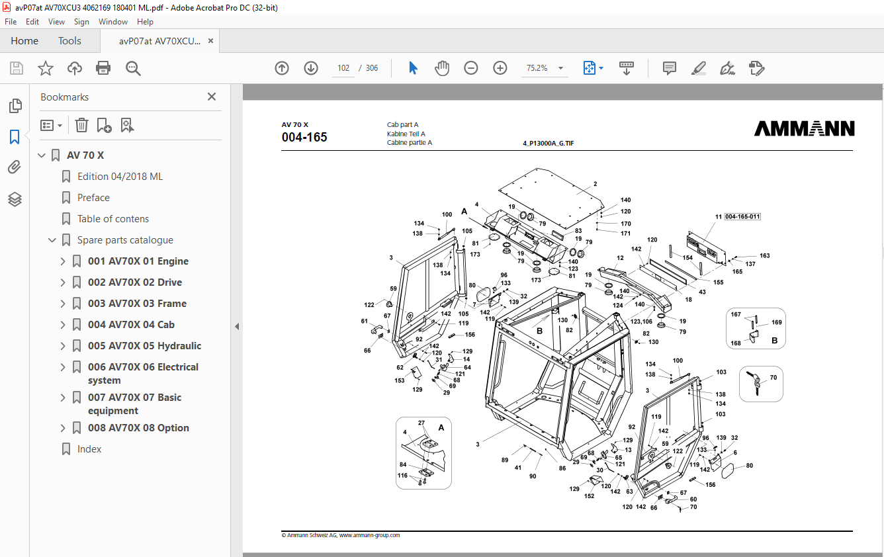Expand the 007 AV70X 07 Basic equipment bookmark
The height and width of the screenshot is (557, 884).
pyautogui.click(x=64, y=398)
